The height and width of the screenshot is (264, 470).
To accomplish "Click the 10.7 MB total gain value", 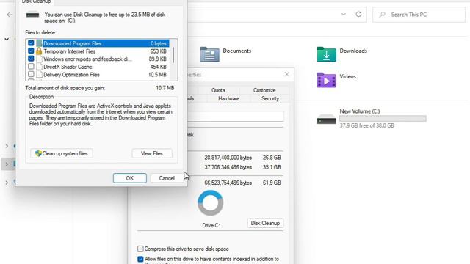I will 165,88.
